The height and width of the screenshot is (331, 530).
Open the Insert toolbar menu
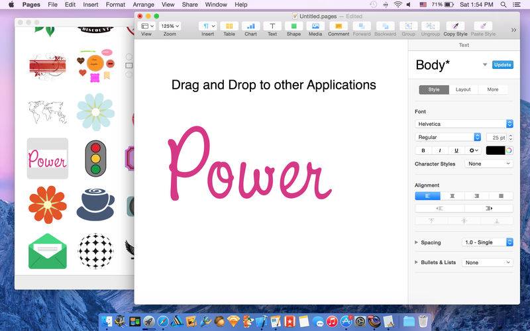pyautogui.click(x=207, y=26)
